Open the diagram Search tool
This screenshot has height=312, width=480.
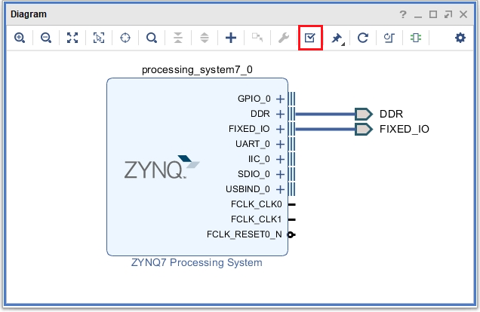point(152,38)
